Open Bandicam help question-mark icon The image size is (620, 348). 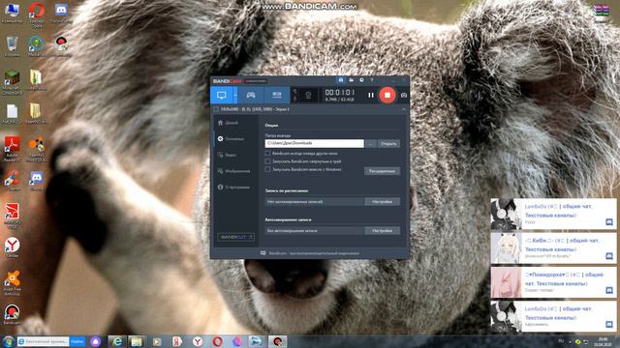pyautogui.click(x=372, y=80)
